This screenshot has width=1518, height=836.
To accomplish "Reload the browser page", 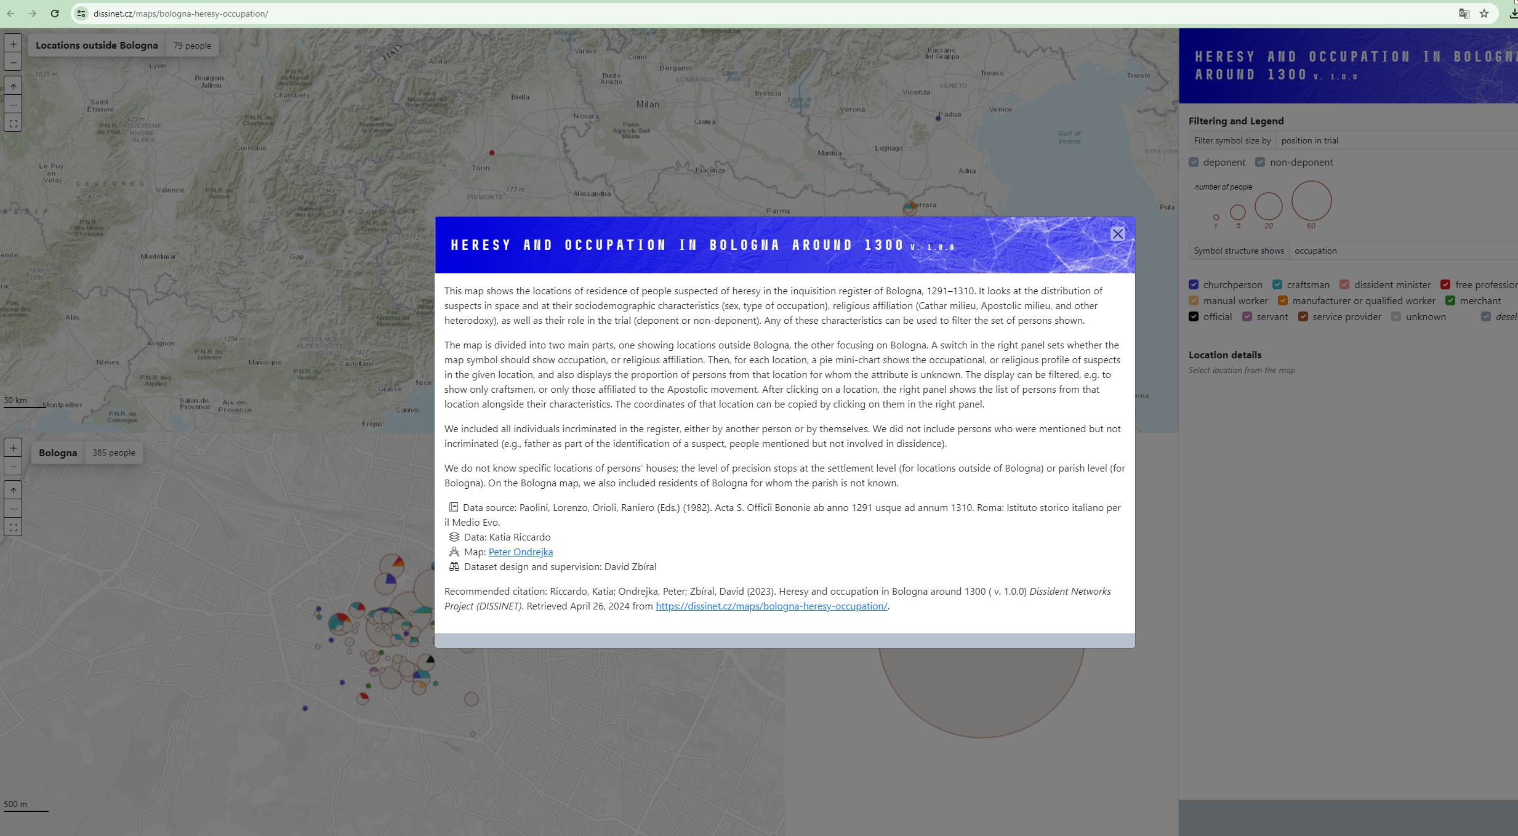I will (55, 14).
